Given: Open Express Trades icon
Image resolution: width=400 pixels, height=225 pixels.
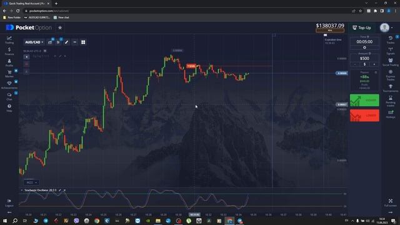Looking at the screenshot, I should tap(390, 75).
